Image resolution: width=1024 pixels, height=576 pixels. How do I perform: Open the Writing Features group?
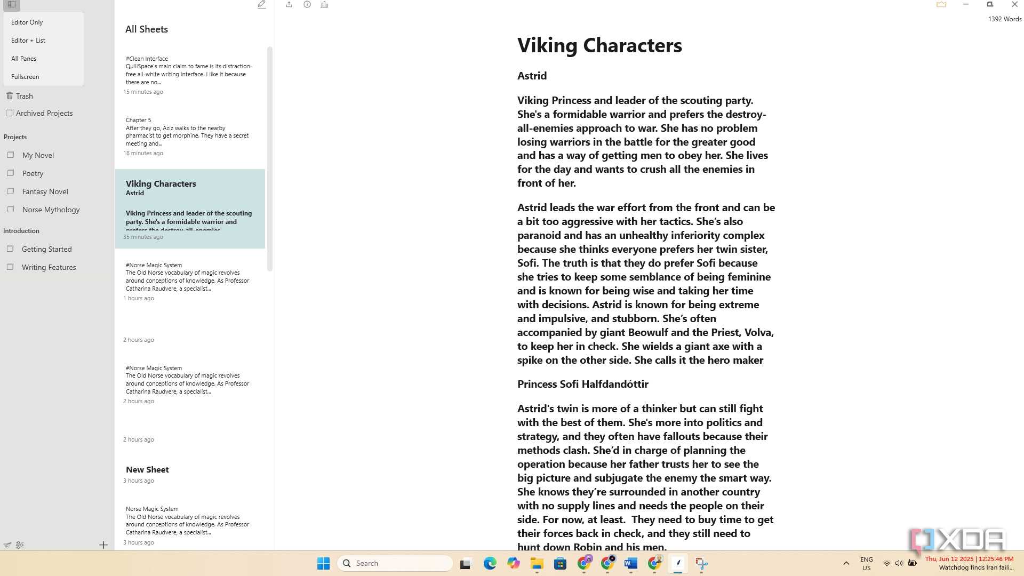tap(49, 267)
